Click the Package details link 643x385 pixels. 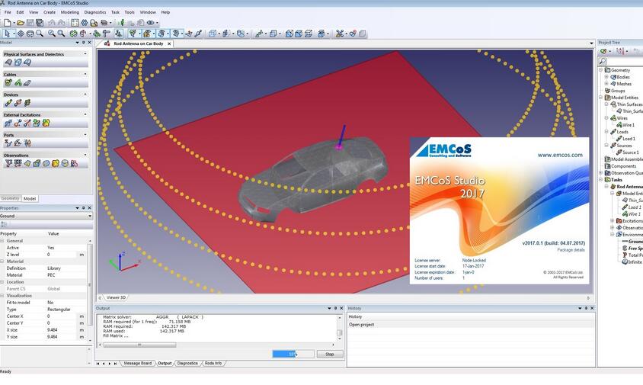pyautogui.click(x=571, y=250)
